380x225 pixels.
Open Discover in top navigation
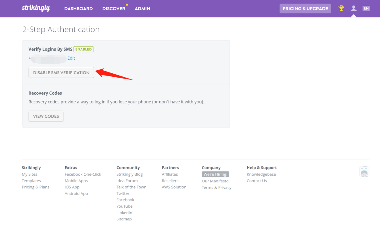[114, 9]
